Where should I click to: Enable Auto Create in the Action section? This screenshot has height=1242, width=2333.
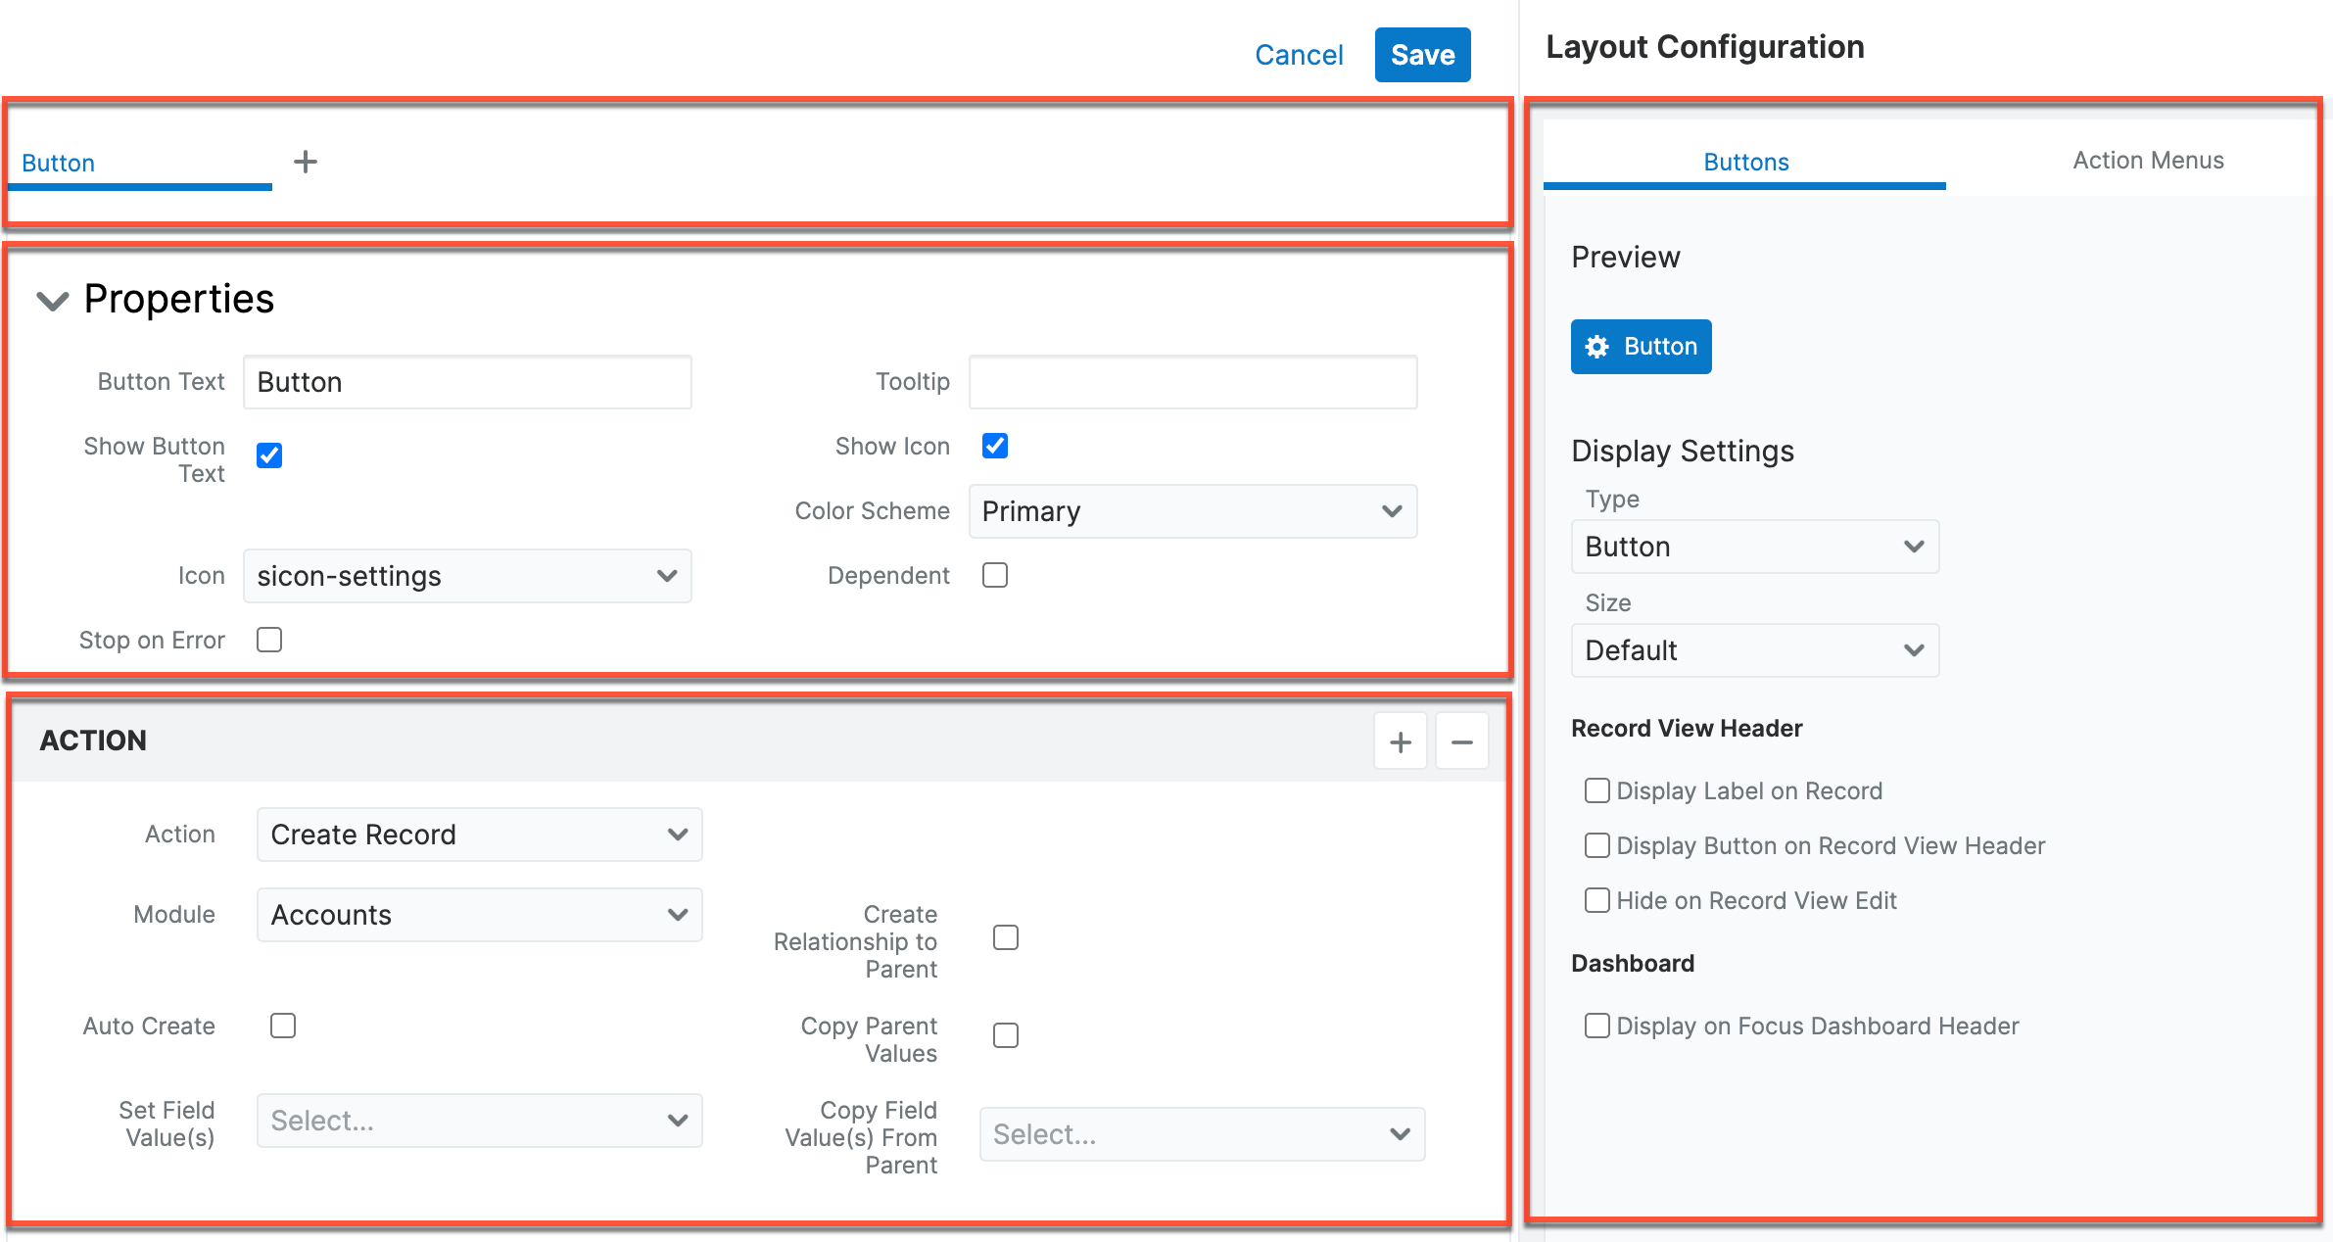(x=282, y=1025)
